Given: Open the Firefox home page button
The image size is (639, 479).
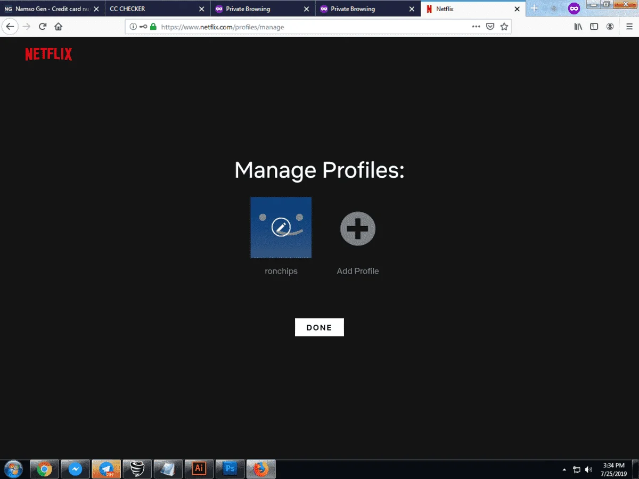Looking at the screenshot, I should click(x=59, y=27).
